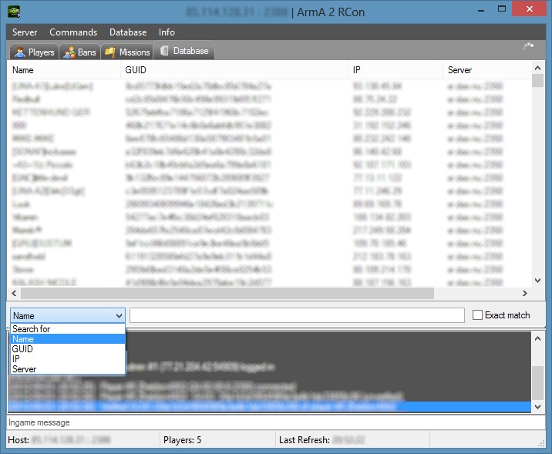Click horizontal scroll left arrow
552x454 pixels.
(14, 293)
